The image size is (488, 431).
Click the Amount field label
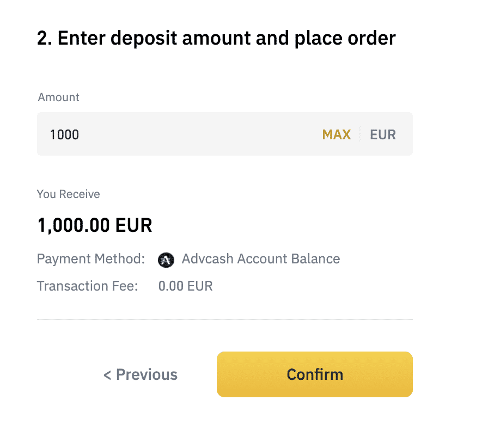click(58, 97)
